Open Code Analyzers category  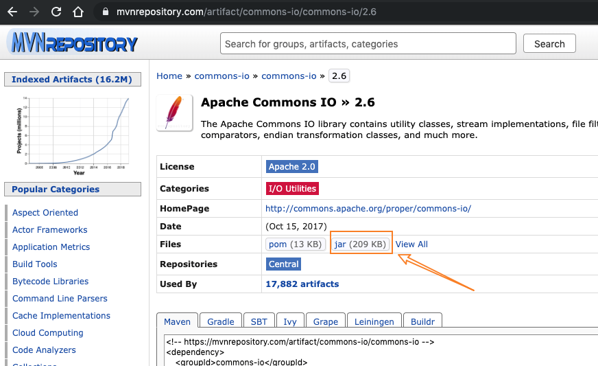[x=44, y=350]
